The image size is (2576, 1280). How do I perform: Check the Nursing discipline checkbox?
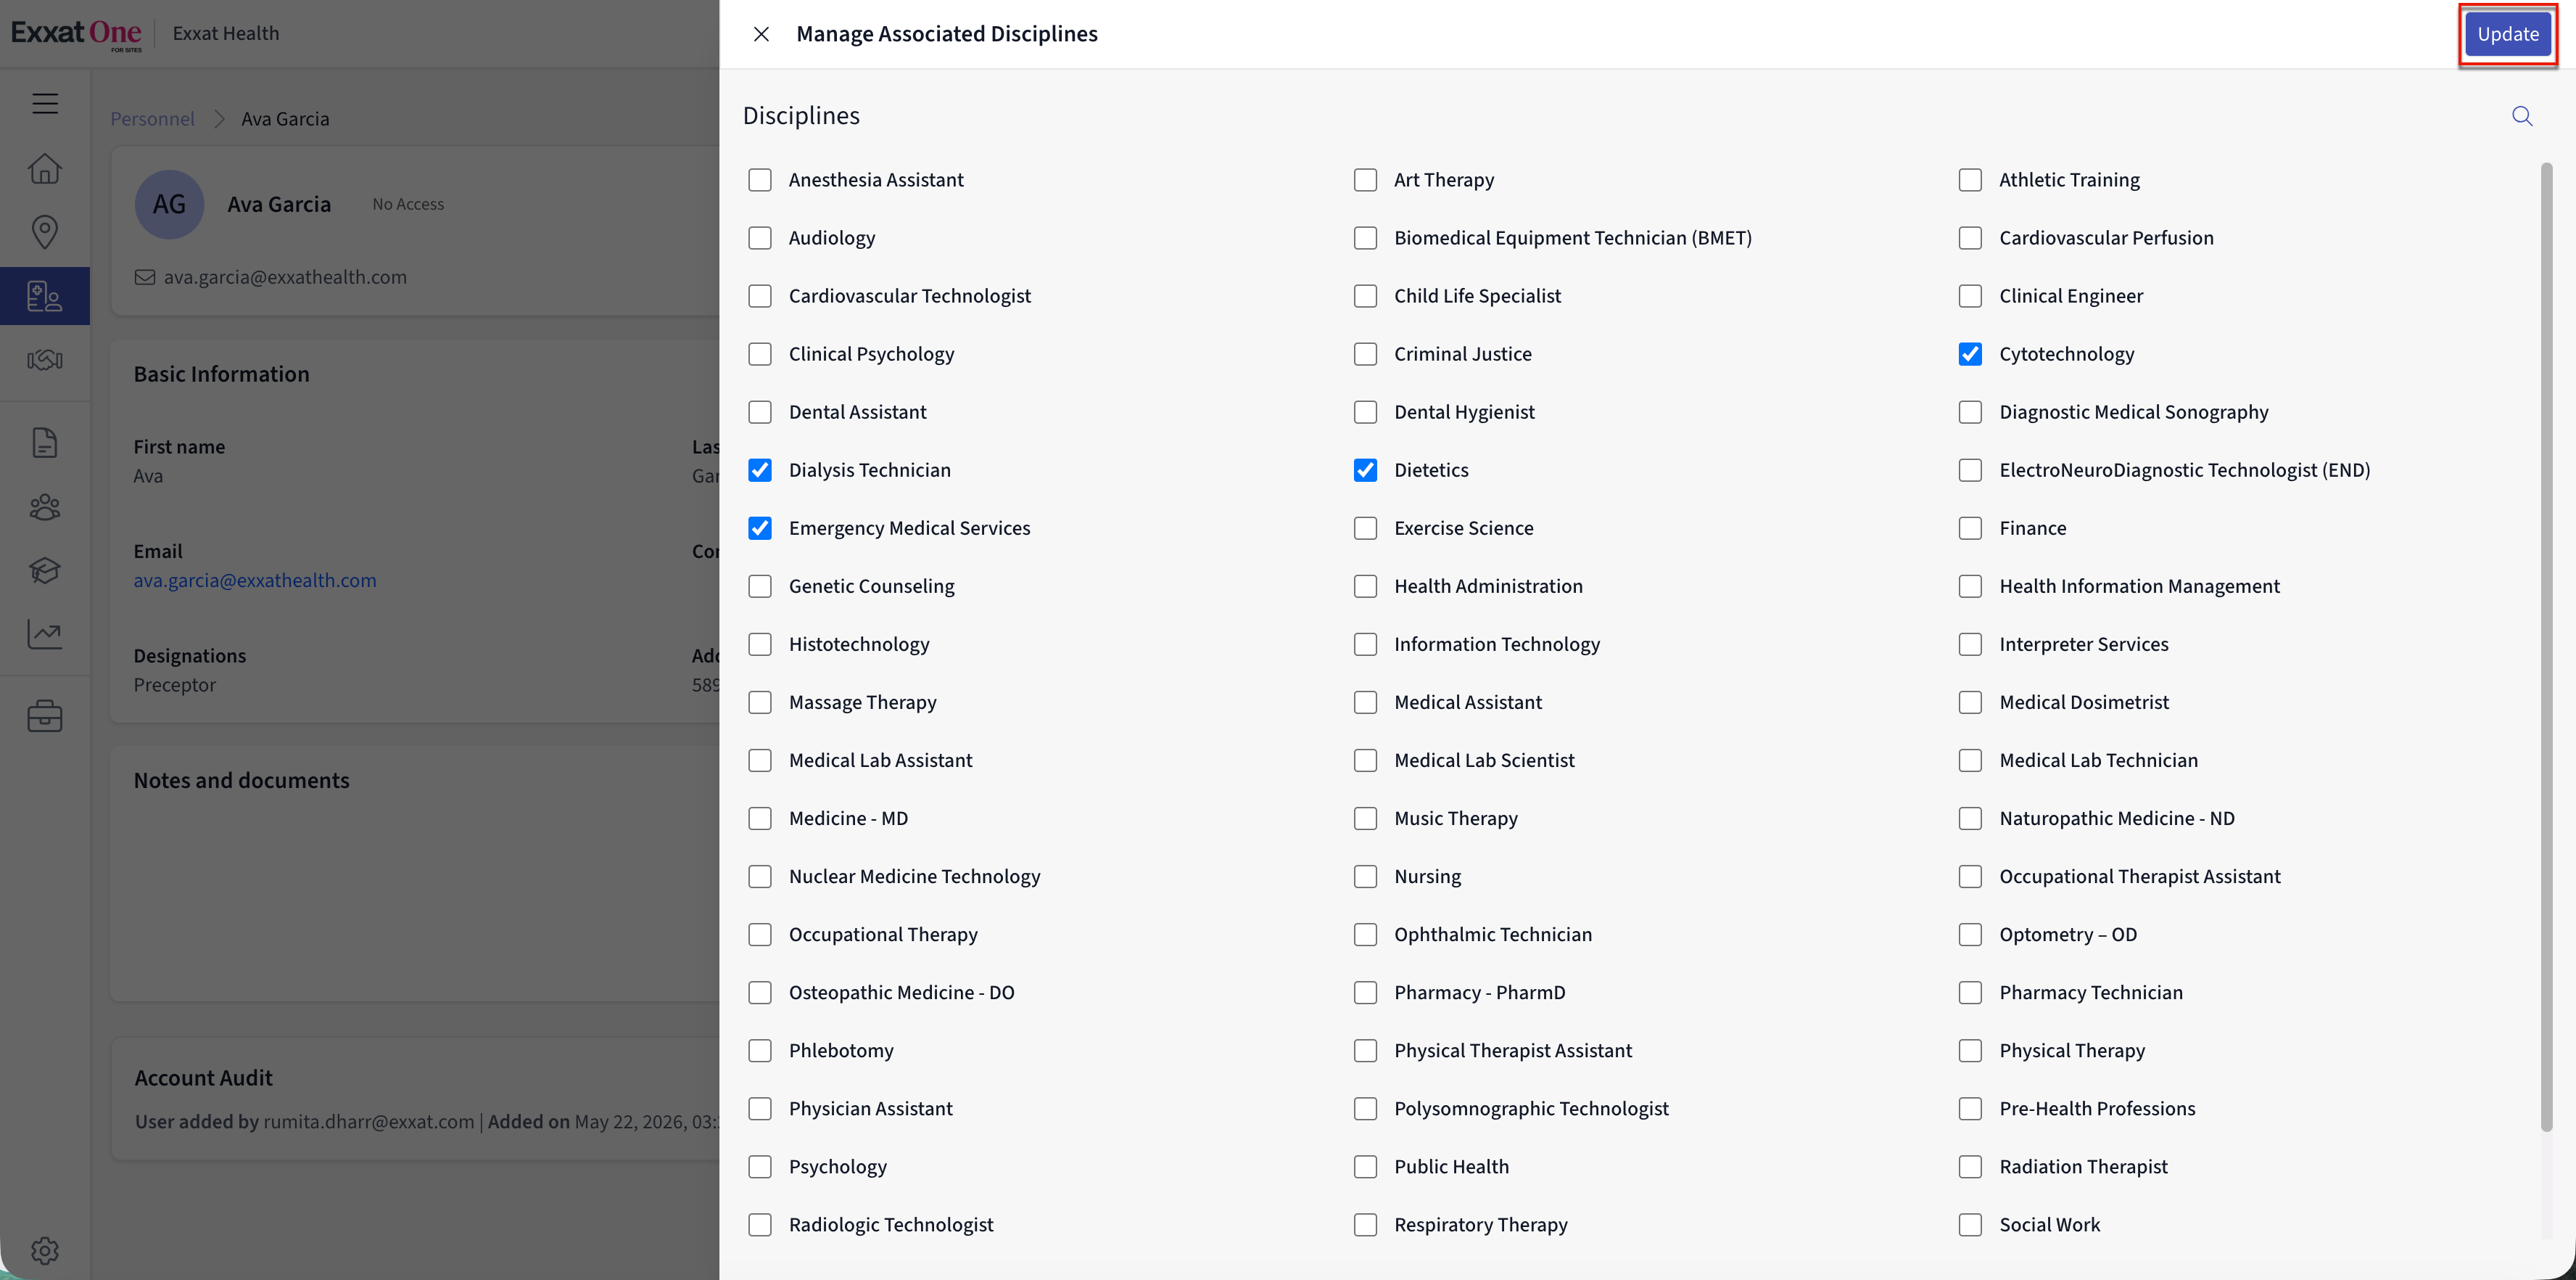tap(1365, 877)
